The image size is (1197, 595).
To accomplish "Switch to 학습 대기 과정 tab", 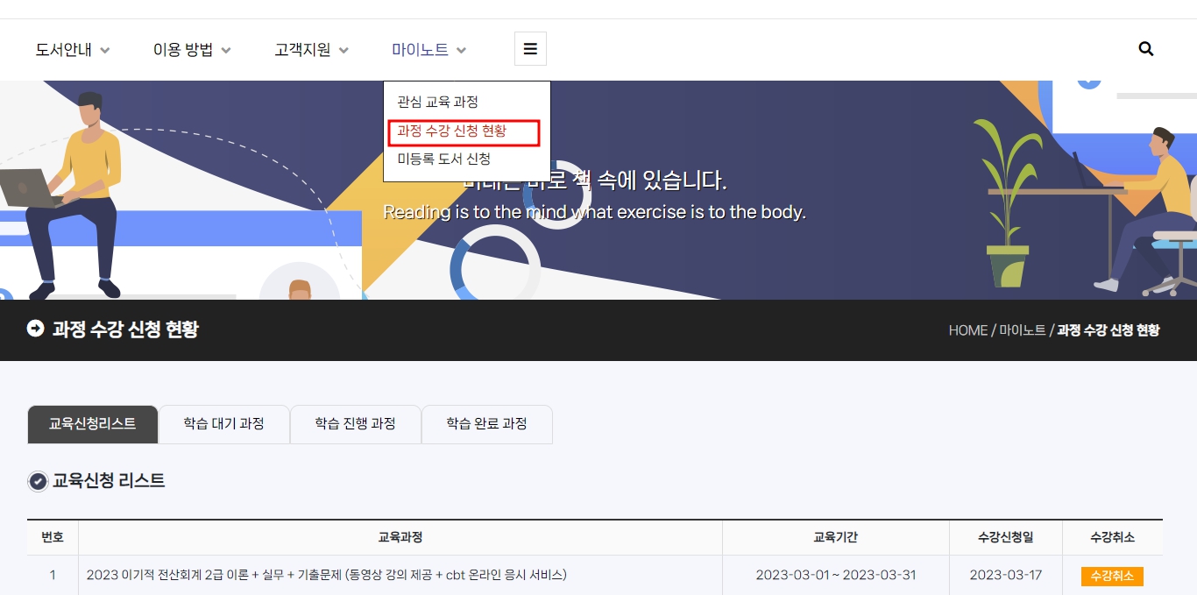I will [x=223, y=424].
